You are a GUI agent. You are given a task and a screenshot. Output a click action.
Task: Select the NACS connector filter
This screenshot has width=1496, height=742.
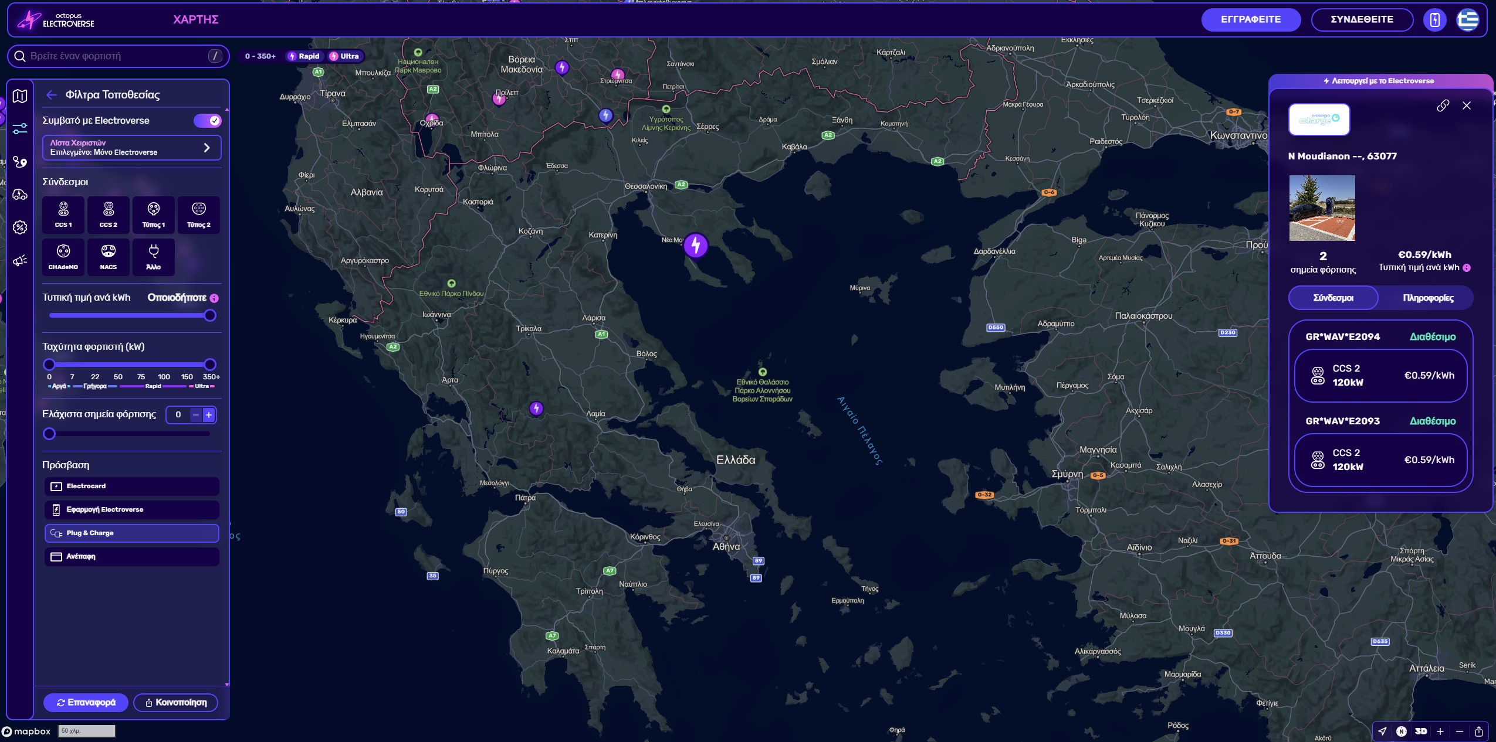tap(109, 257)
